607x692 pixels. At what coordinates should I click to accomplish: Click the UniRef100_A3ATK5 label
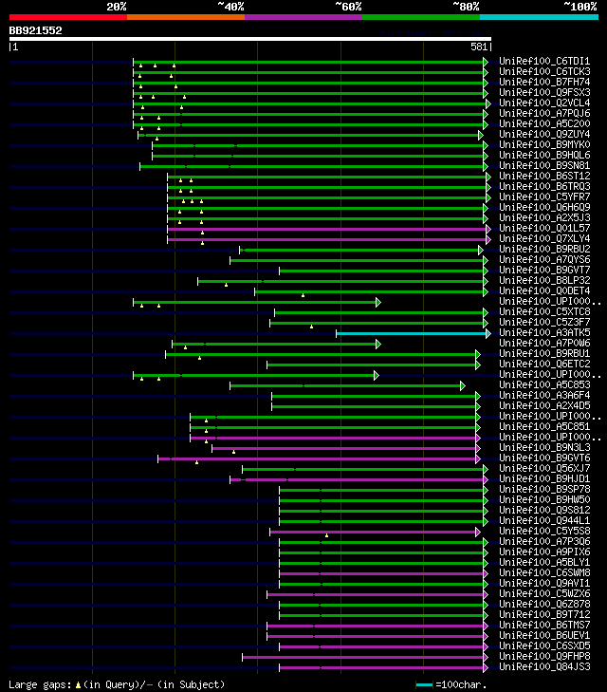pyautogui.click(x=544, y=333)
